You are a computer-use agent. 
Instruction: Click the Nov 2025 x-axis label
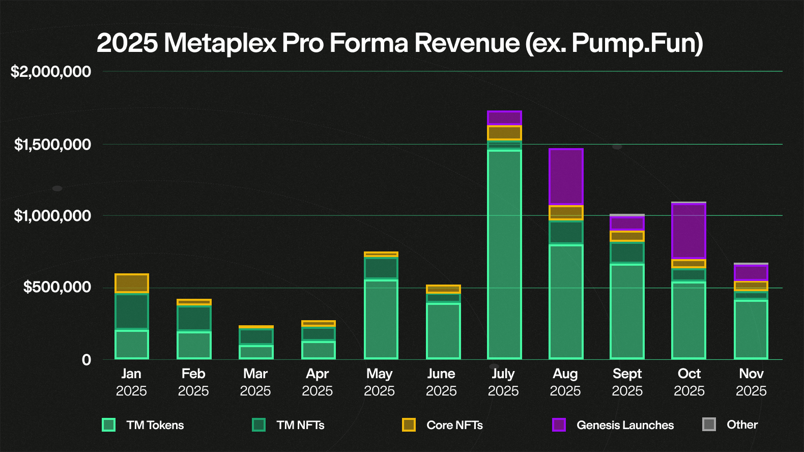(x=751, y=382)
